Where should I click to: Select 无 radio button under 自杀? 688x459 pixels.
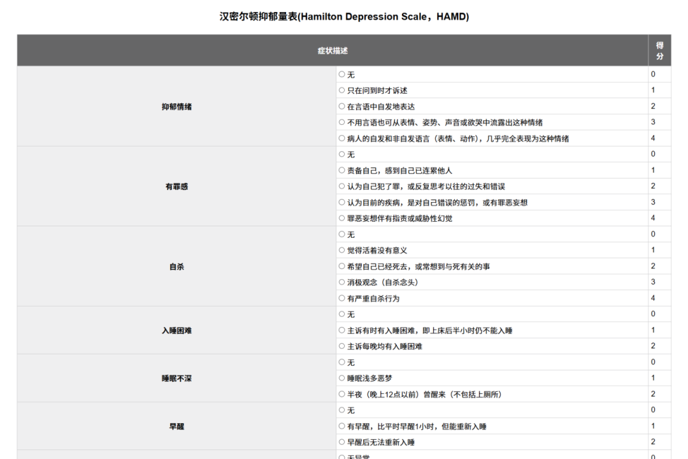[x=342, y=234]
